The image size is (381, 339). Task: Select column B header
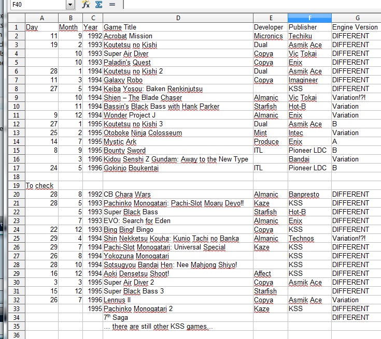(x=70, y=18)
